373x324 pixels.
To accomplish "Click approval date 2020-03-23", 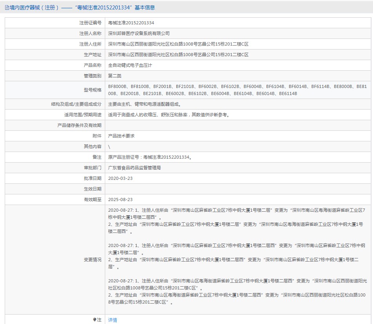I will pos(121,178).
